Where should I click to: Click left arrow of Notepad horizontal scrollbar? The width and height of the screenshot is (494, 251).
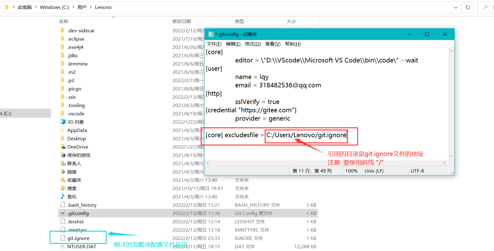[208, 163]
